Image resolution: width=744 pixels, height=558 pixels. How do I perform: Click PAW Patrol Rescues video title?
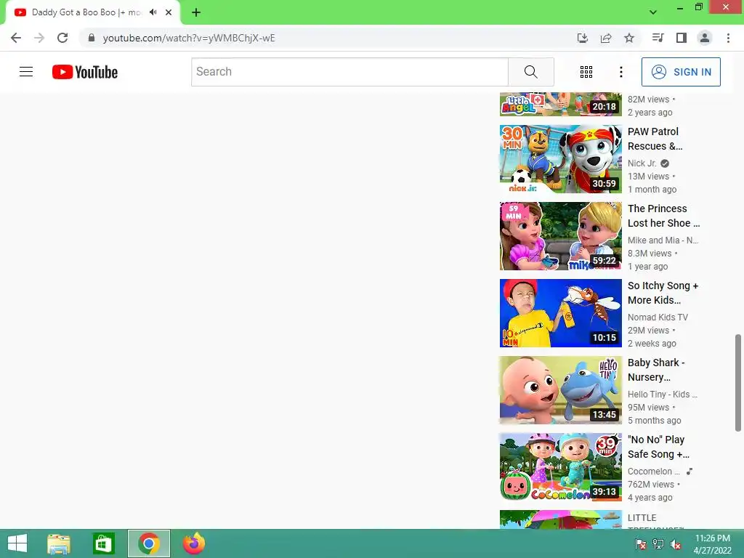pos(655,139)
